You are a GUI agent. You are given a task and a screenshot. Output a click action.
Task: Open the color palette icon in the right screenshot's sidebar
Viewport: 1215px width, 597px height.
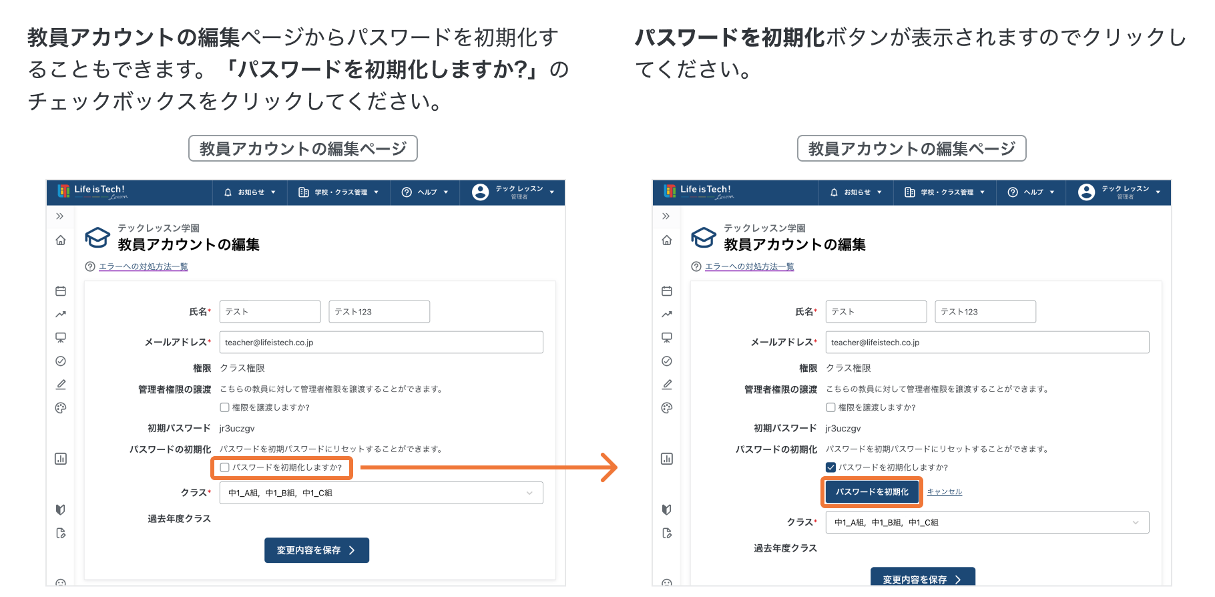(x=667, y=408)
